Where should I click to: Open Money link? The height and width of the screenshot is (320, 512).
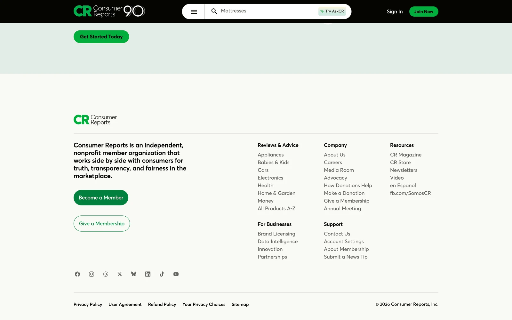tap(266, 201)
